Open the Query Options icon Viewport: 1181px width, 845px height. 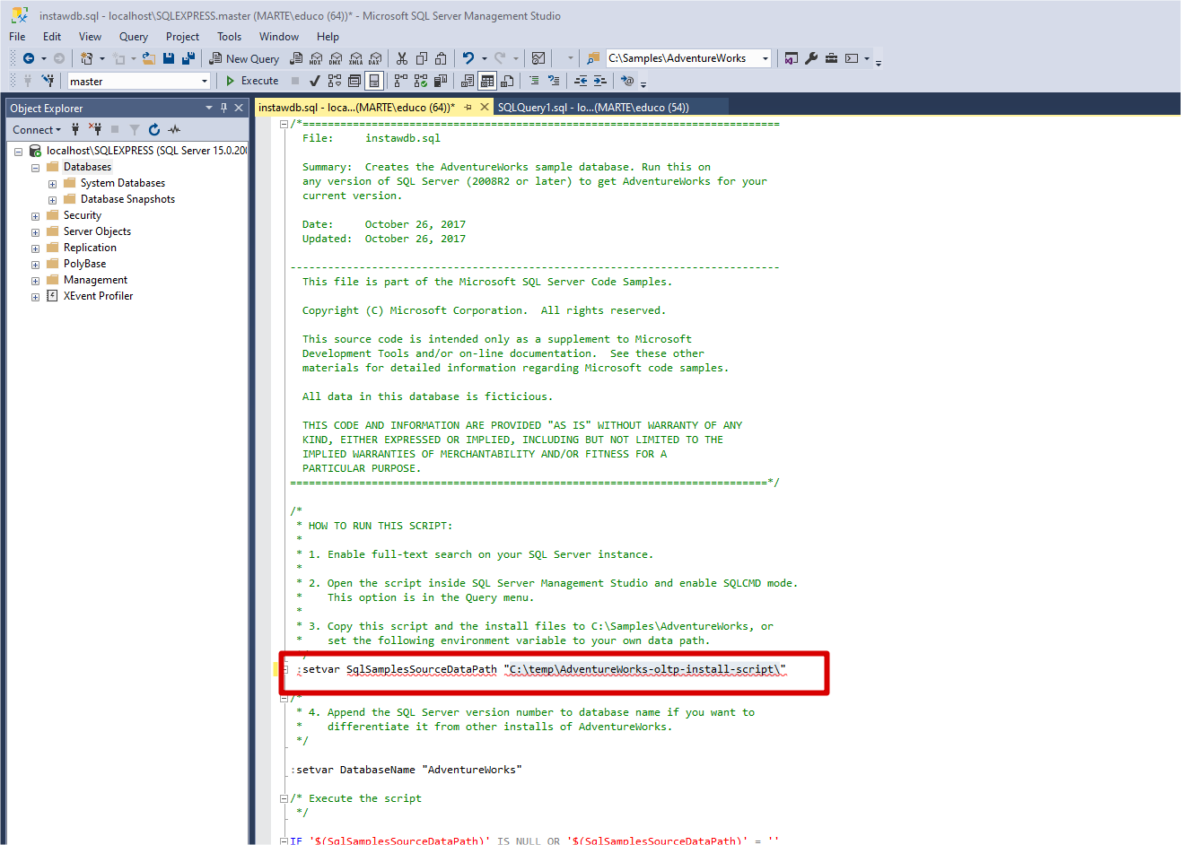pos(354,81)
